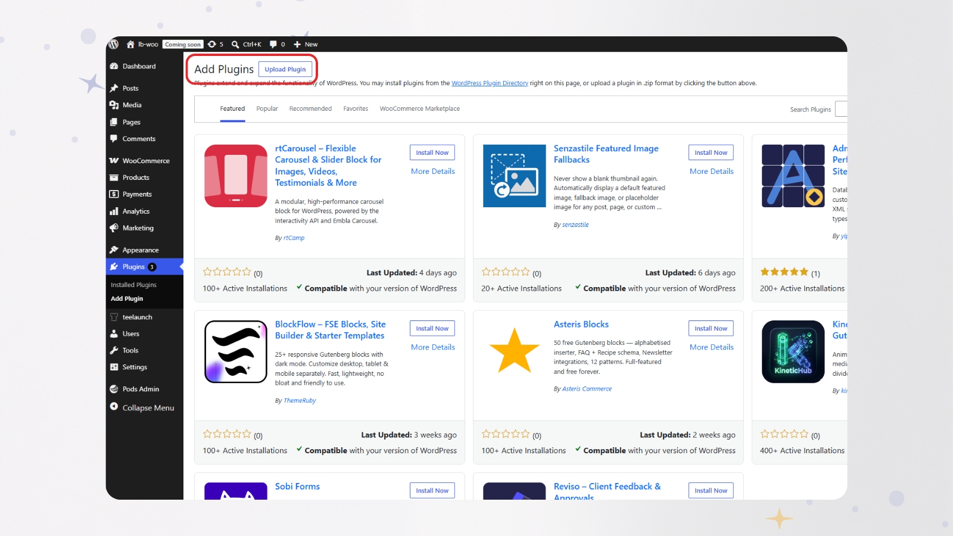Click the Senzastile plugin thumbnail

pos(515,176)
